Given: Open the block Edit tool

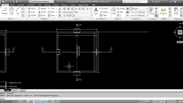Looking at the screenshot, I should tap(120, 12).
